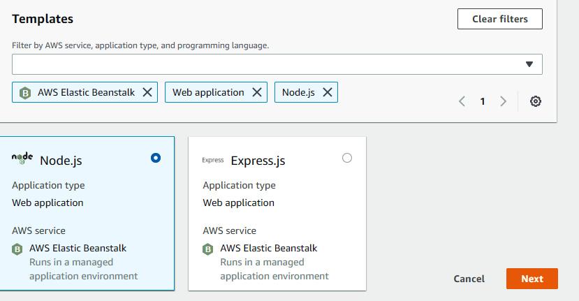Click Elastic Beanstalk icon in Express.js card

(x=208, y=249)
